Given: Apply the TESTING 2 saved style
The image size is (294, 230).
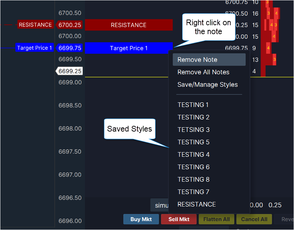Looking at the screenshot, I should pos(193,117).
